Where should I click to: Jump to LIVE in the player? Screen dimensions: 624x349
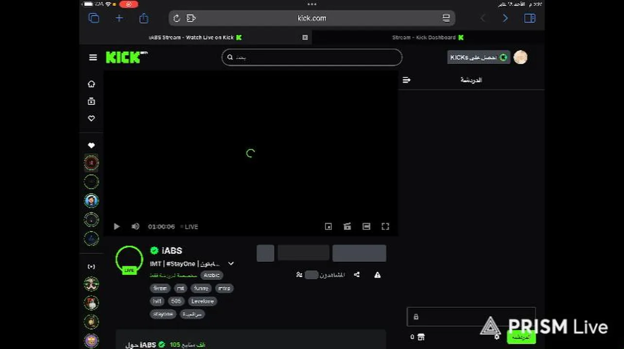click(x=190, y=226)
